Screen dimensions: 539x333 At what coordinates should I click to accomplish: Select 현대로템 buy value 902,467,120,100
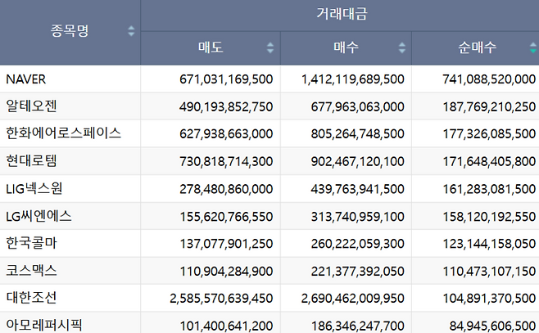[357, 161]
